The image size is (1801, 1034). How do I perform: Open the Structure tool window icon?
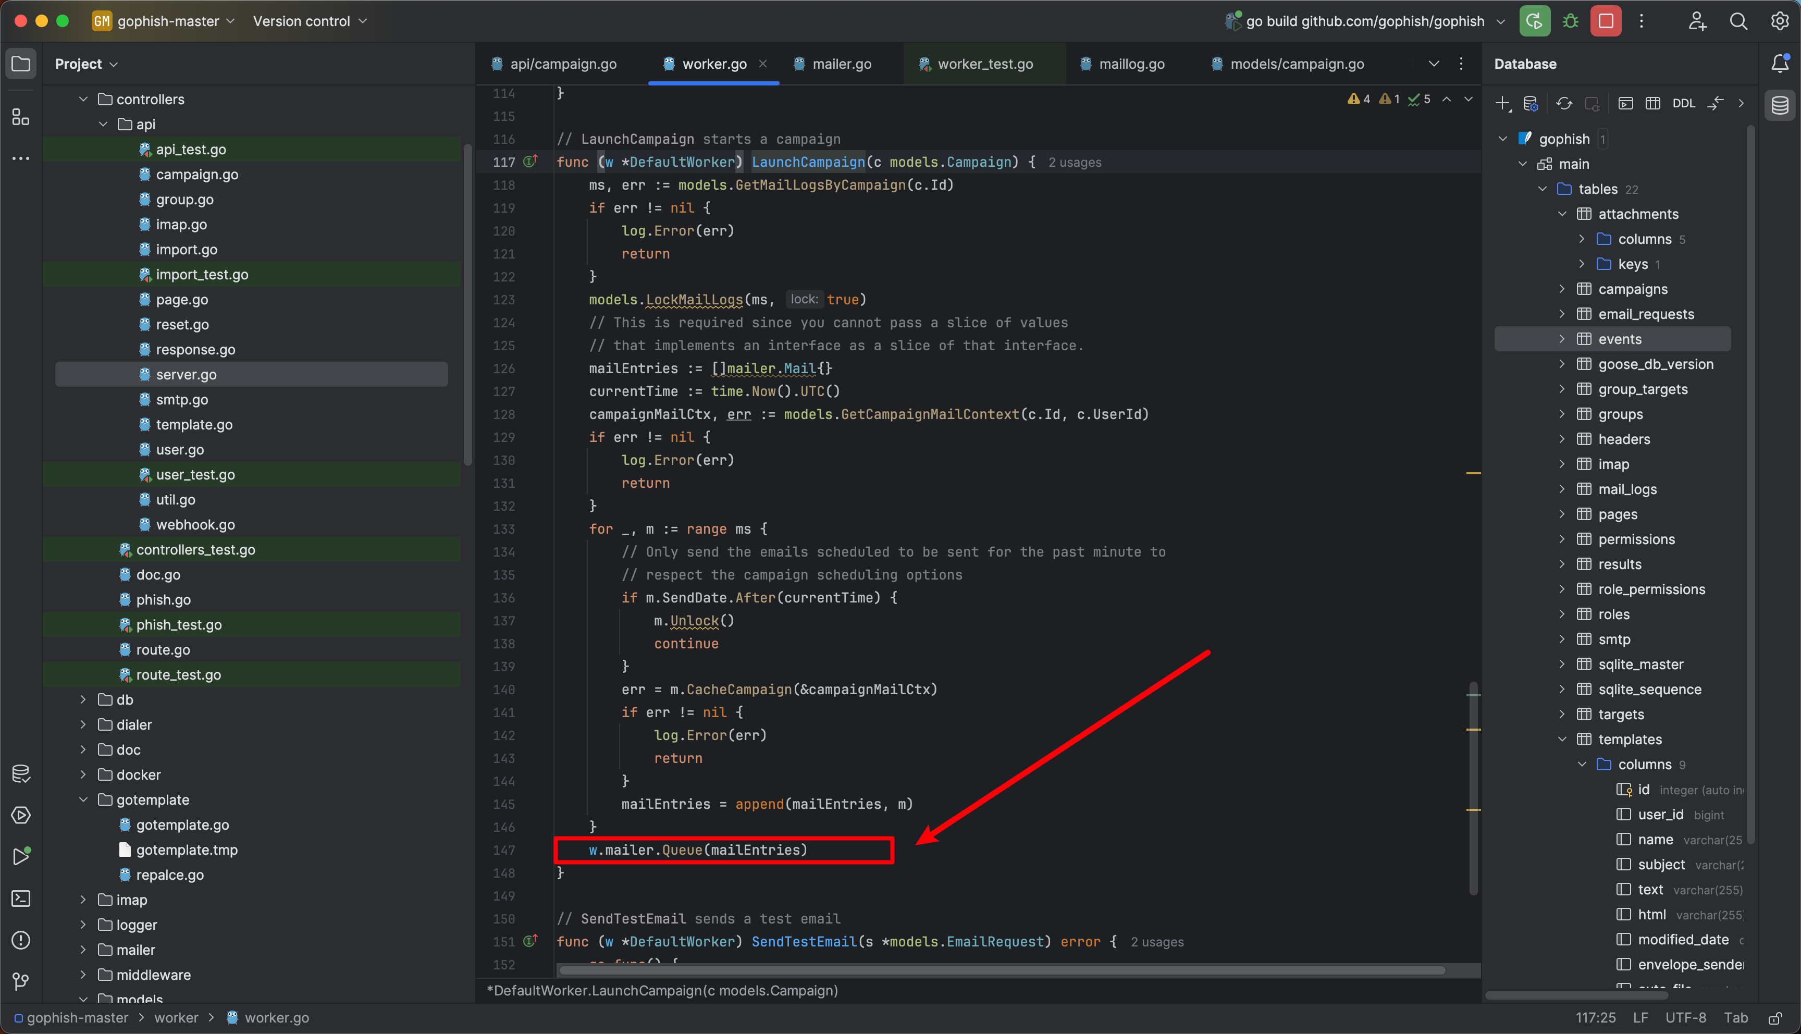21,116
